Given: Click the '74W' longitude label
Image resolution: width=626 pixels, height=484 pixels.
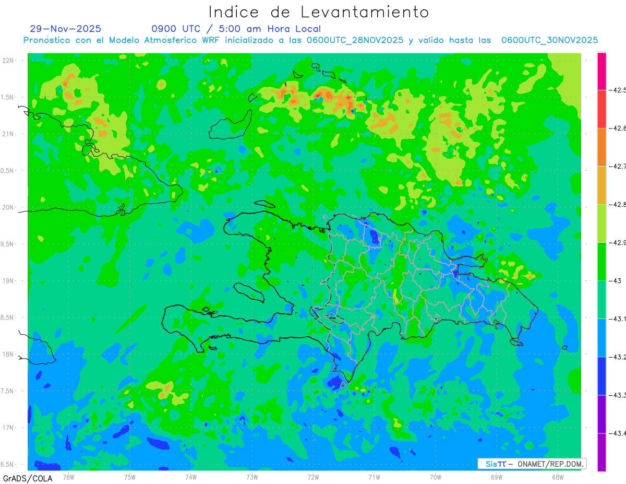Looking at the screenshot, I should (191, 477).
